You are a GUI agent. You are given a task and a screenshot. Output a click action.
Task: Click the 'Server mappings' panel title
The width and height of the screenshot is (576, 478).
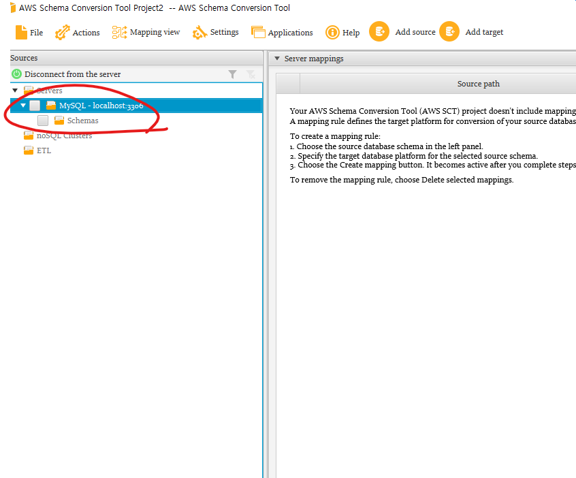click(314, 59)
